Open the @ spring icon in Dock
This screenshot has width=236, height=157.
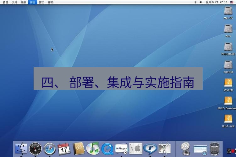(186, 149)
